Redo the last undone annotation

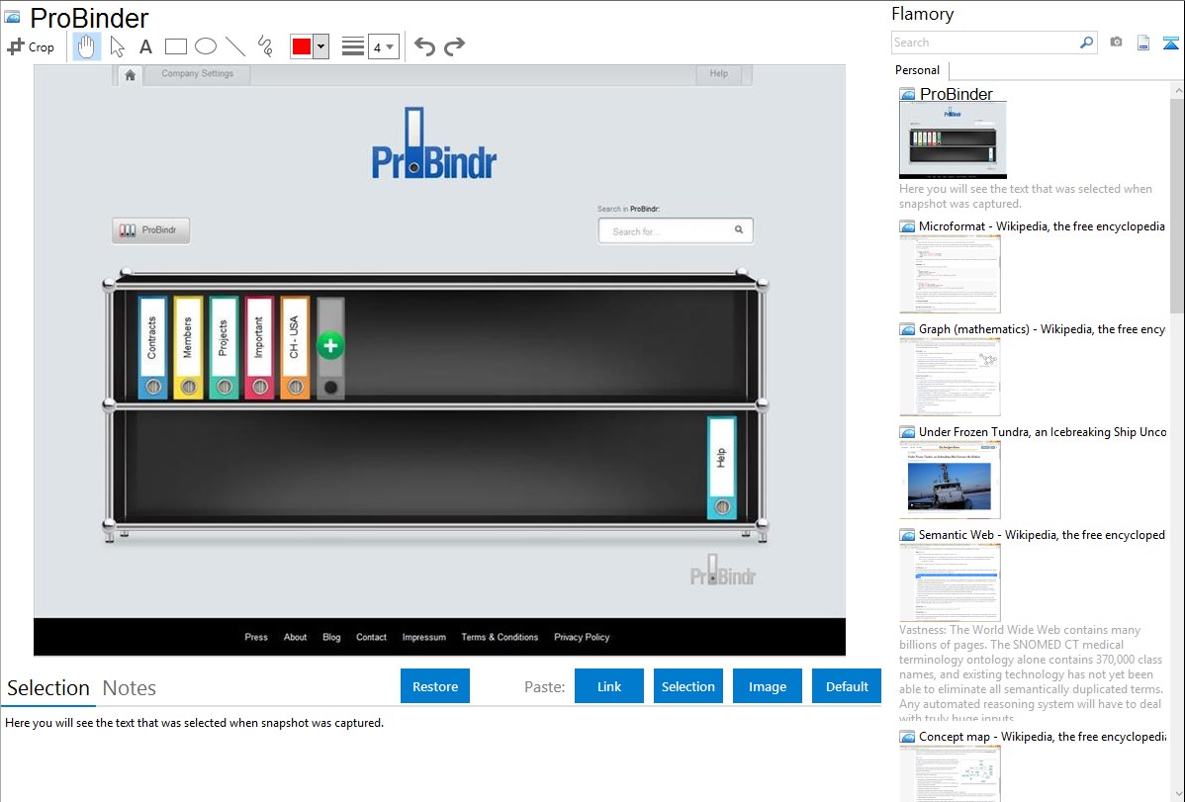[x=454, y=46]
